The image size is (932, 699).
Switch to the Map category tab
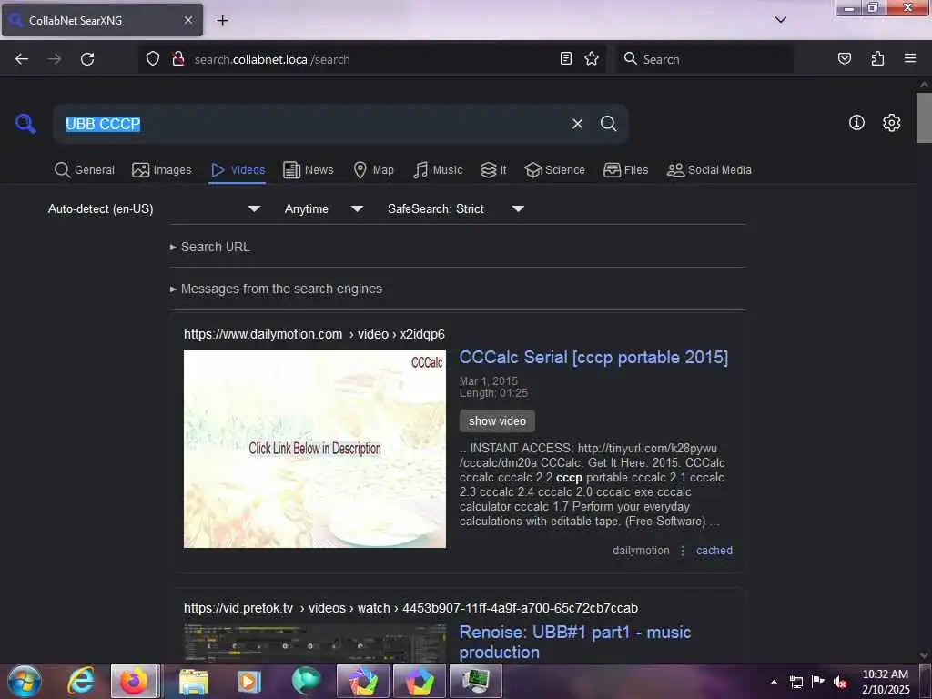click(373, 170)
